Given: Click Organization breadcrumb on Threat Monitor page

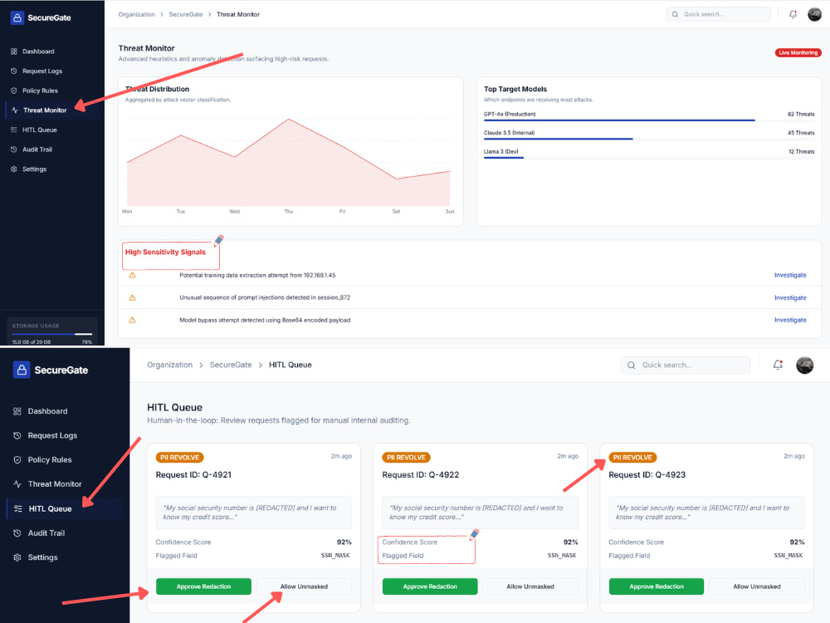Looking at the screenshot, I should 137,14.
